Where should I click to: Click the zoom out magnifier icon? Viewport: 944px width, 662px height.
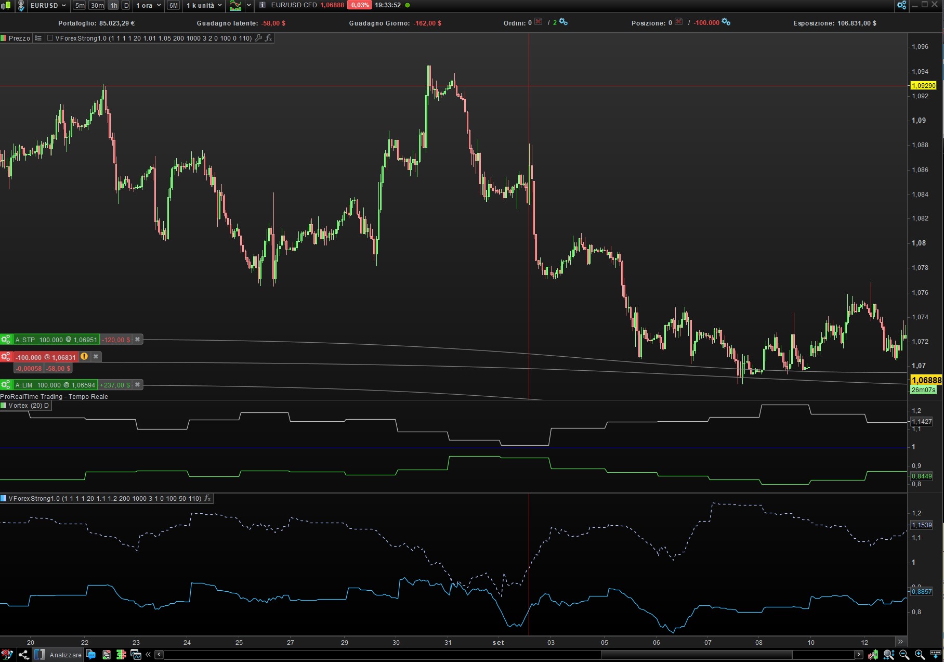(904, 655)
